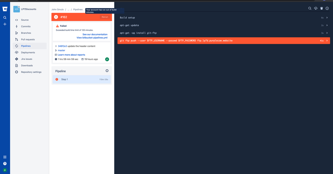Image resolution: width=333 pixels, height=174 pixels.
Task: Click the Exceeded build time limit message
Action: pos(74,30)
